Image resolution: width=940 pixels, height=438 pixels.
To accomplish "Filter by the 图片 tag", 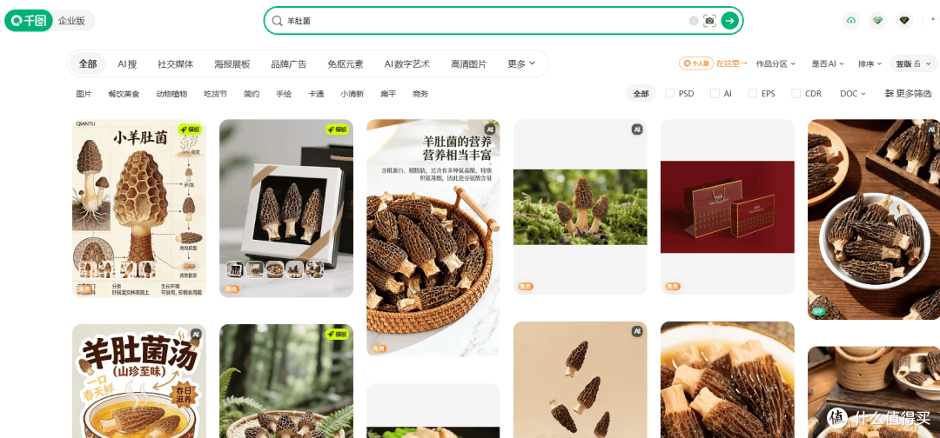I will coord(84,94).
